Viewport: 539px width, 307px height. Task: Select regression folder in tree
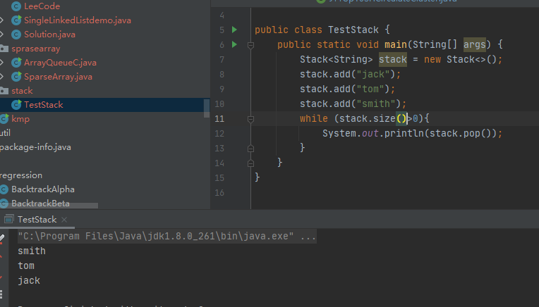(21, 175)
